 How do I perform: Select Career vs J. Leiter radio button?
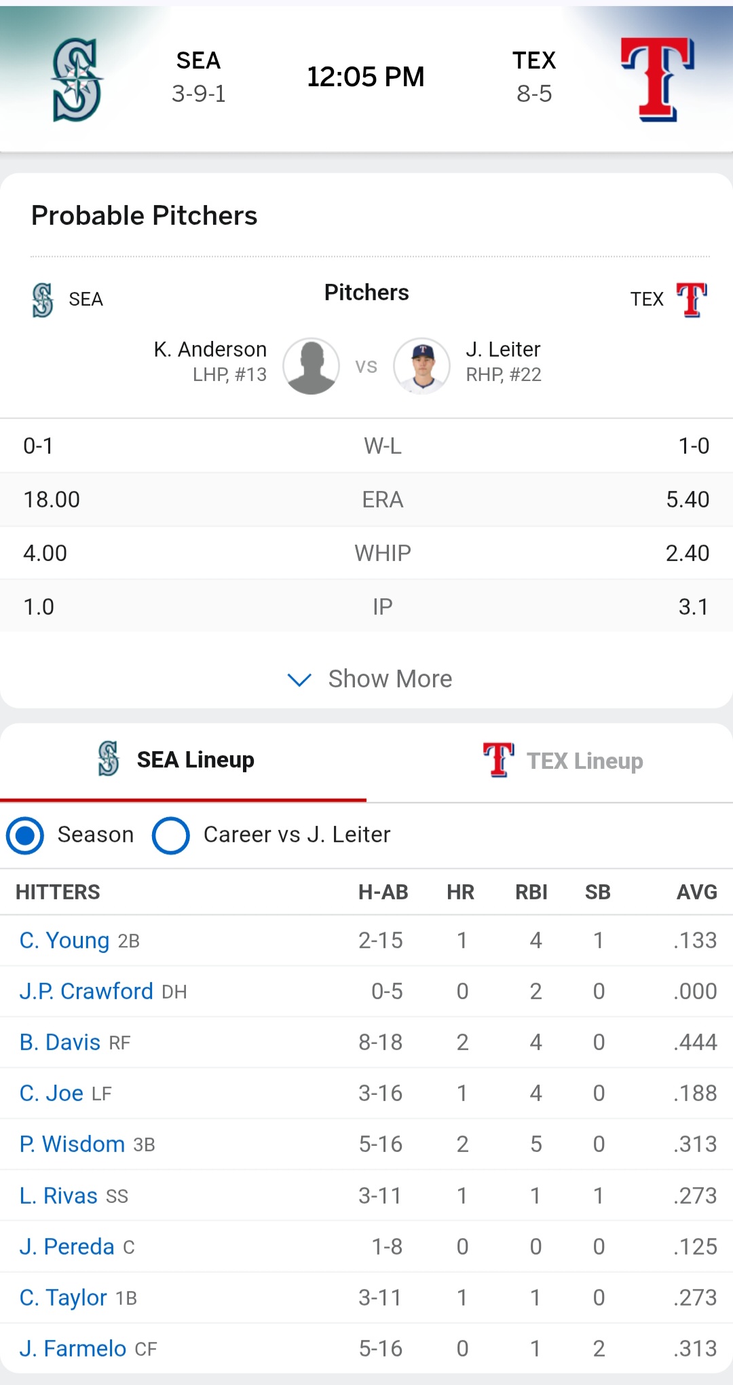(x=171, y=835)
